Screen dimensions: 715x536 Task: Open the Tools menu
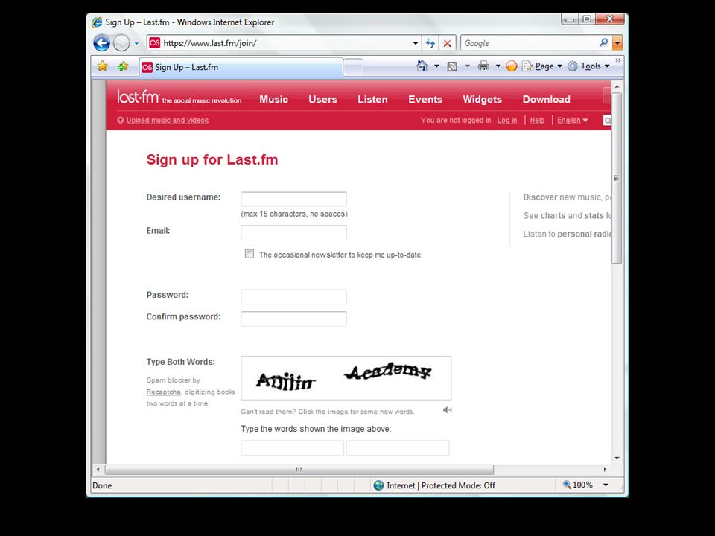click(588, 66)
